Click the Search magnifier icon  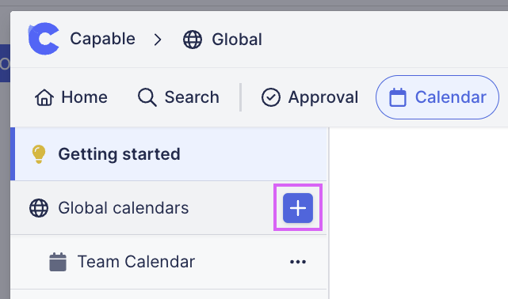[x=147, y=97]
